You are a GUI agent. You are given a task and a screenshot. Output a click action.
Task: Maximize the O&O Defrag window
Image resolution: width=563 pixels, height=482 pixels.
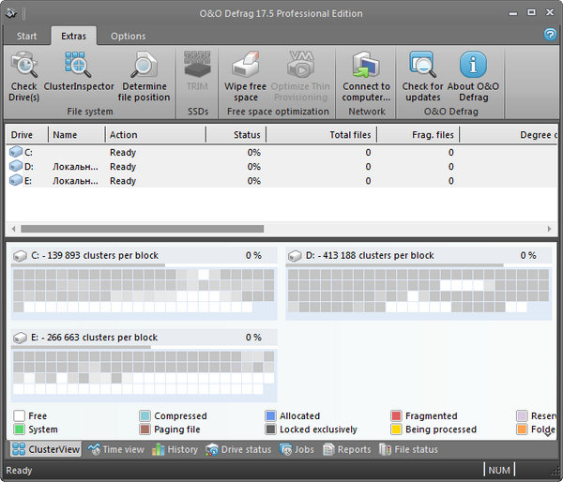click(531, 12)
